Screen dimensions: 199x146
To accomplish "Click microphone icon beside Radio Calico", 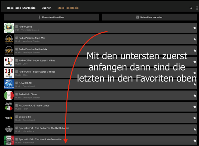I will [x=16, y=27].
